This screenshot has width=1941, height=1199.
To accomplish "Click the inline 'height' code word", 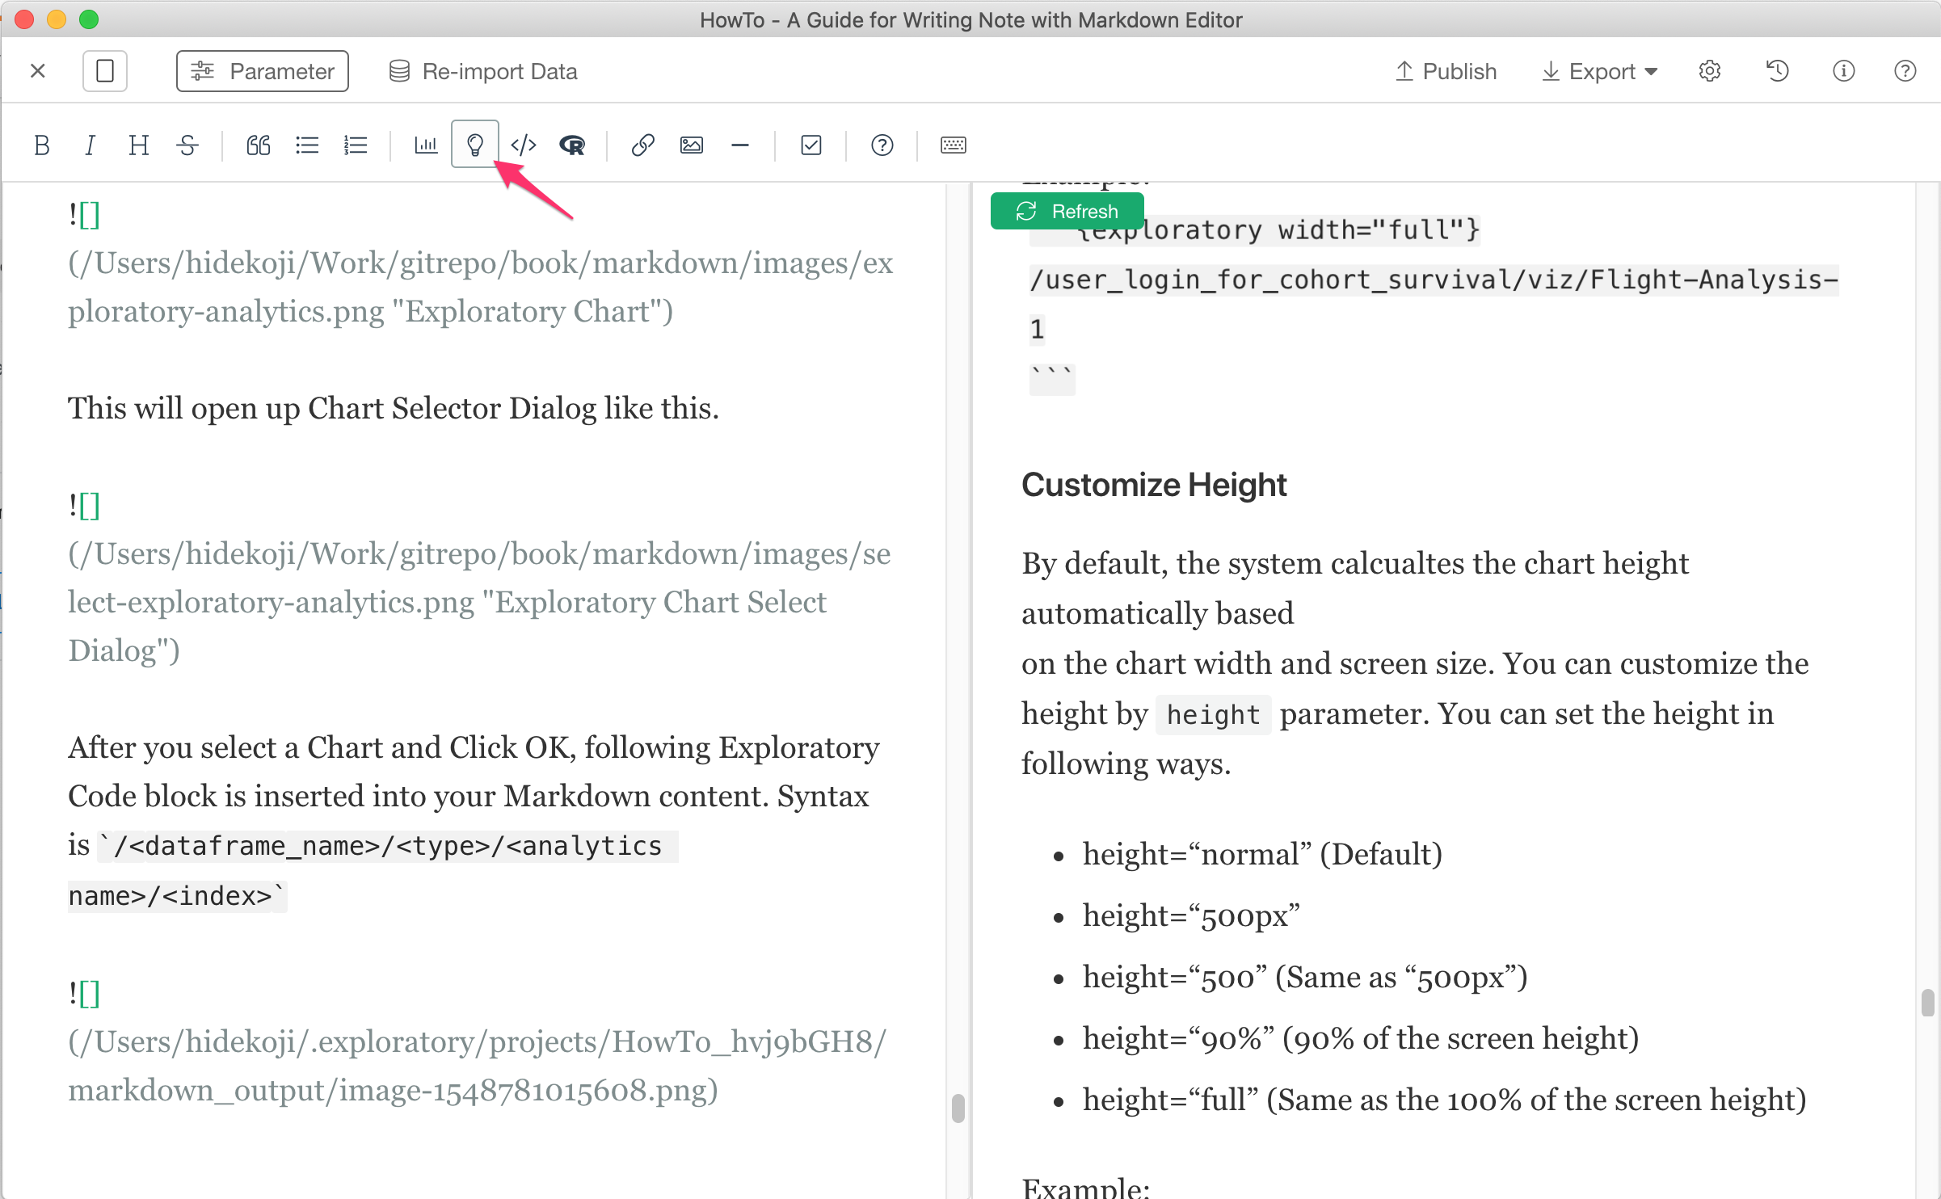I will (1213, 714).
